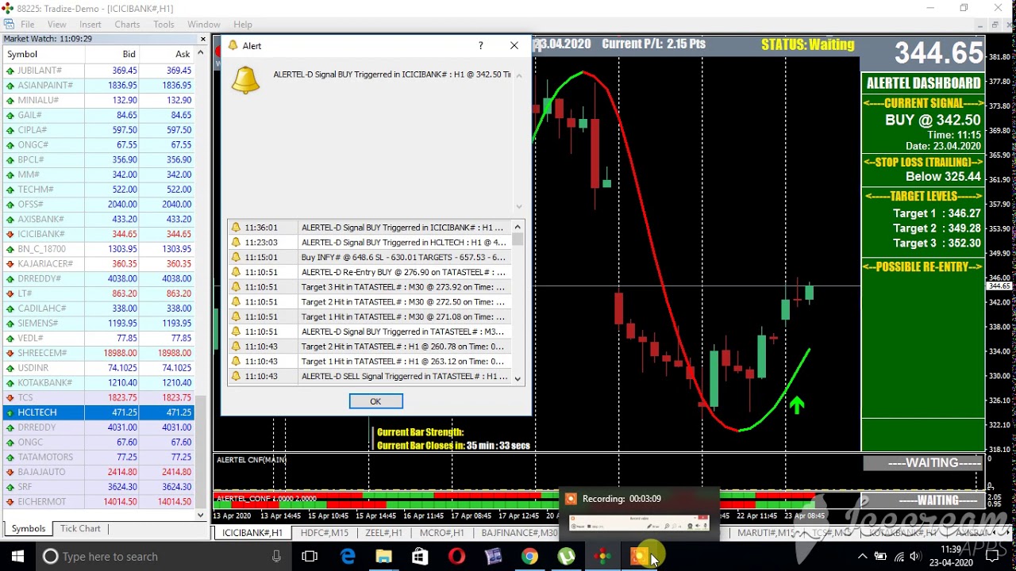The image size is (1016, 571).
Task: Open the notification center icon
Action: pos(993,557)
